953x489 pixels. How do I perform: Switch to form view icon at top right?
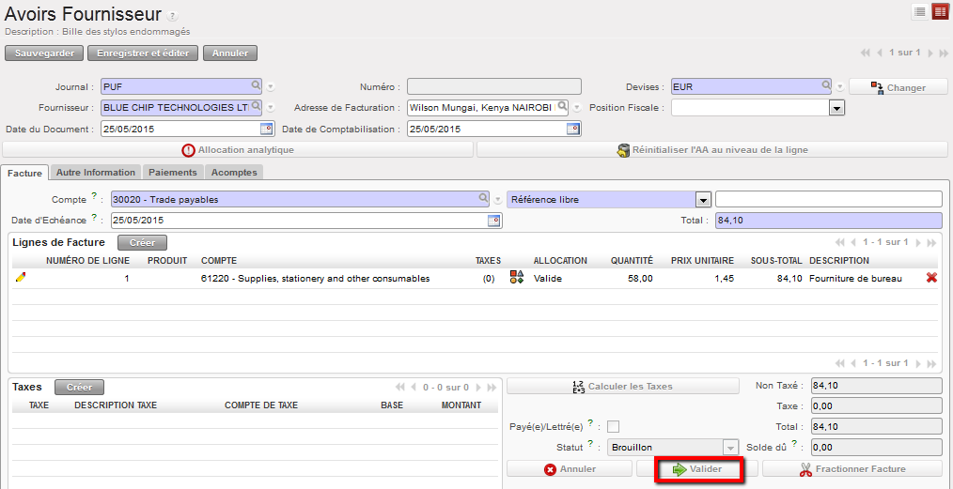(940, 11)
